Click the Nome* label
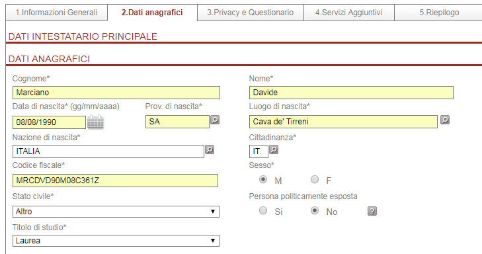 click(x=261, y=79)
